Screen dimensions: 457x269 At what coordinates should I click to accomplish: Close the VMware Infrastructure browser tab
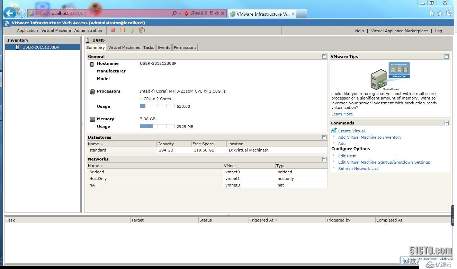click(293, 14)
